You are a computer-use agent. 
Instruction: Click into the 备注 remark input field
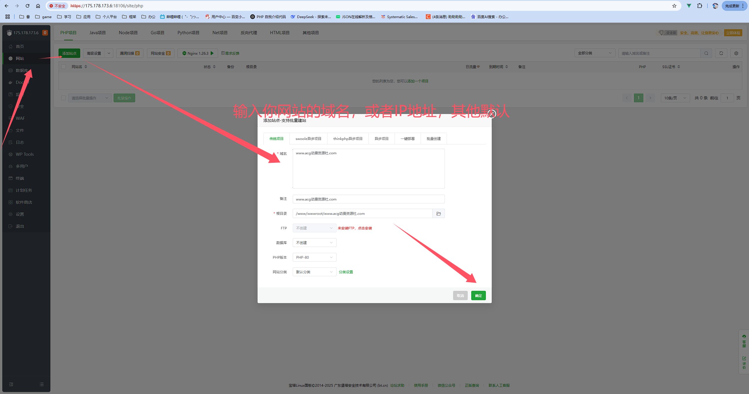pyautogui.click(x=368, y=199)
